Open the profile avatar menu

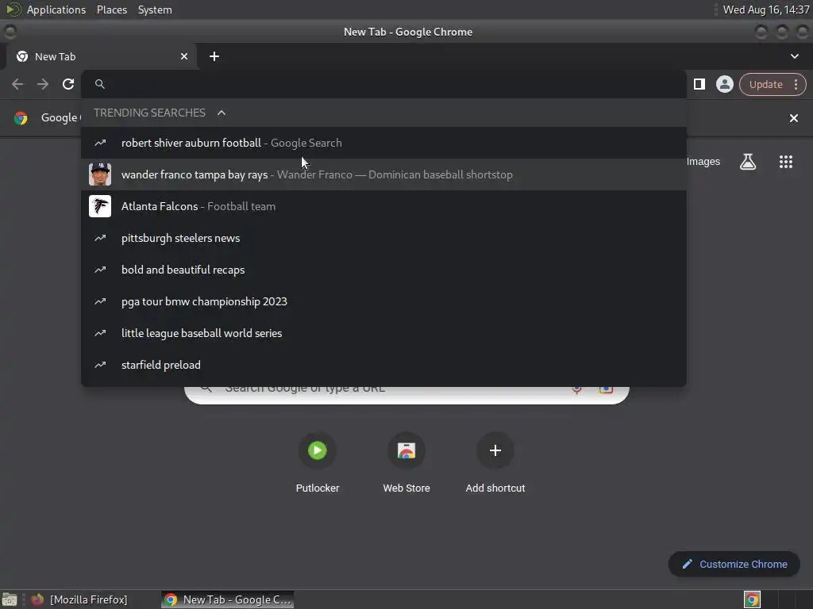click(x=724, y=84)
